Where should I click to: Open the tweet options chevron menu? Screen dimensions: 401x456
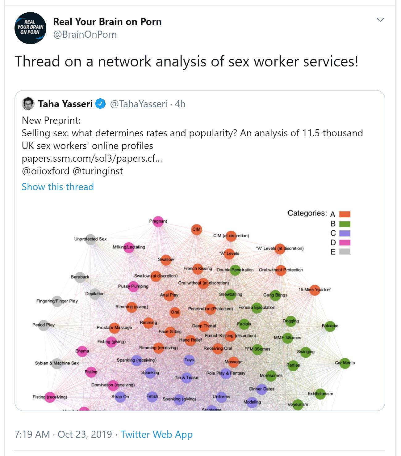[x=380, y=20]
